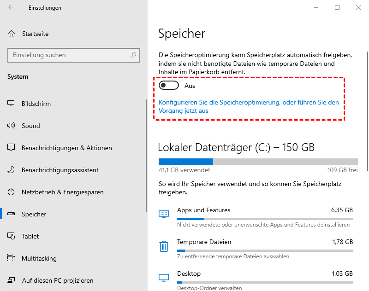Click the Sound speaker icon
Viewport: 369px width, 291px height.
tap(12, 126)
